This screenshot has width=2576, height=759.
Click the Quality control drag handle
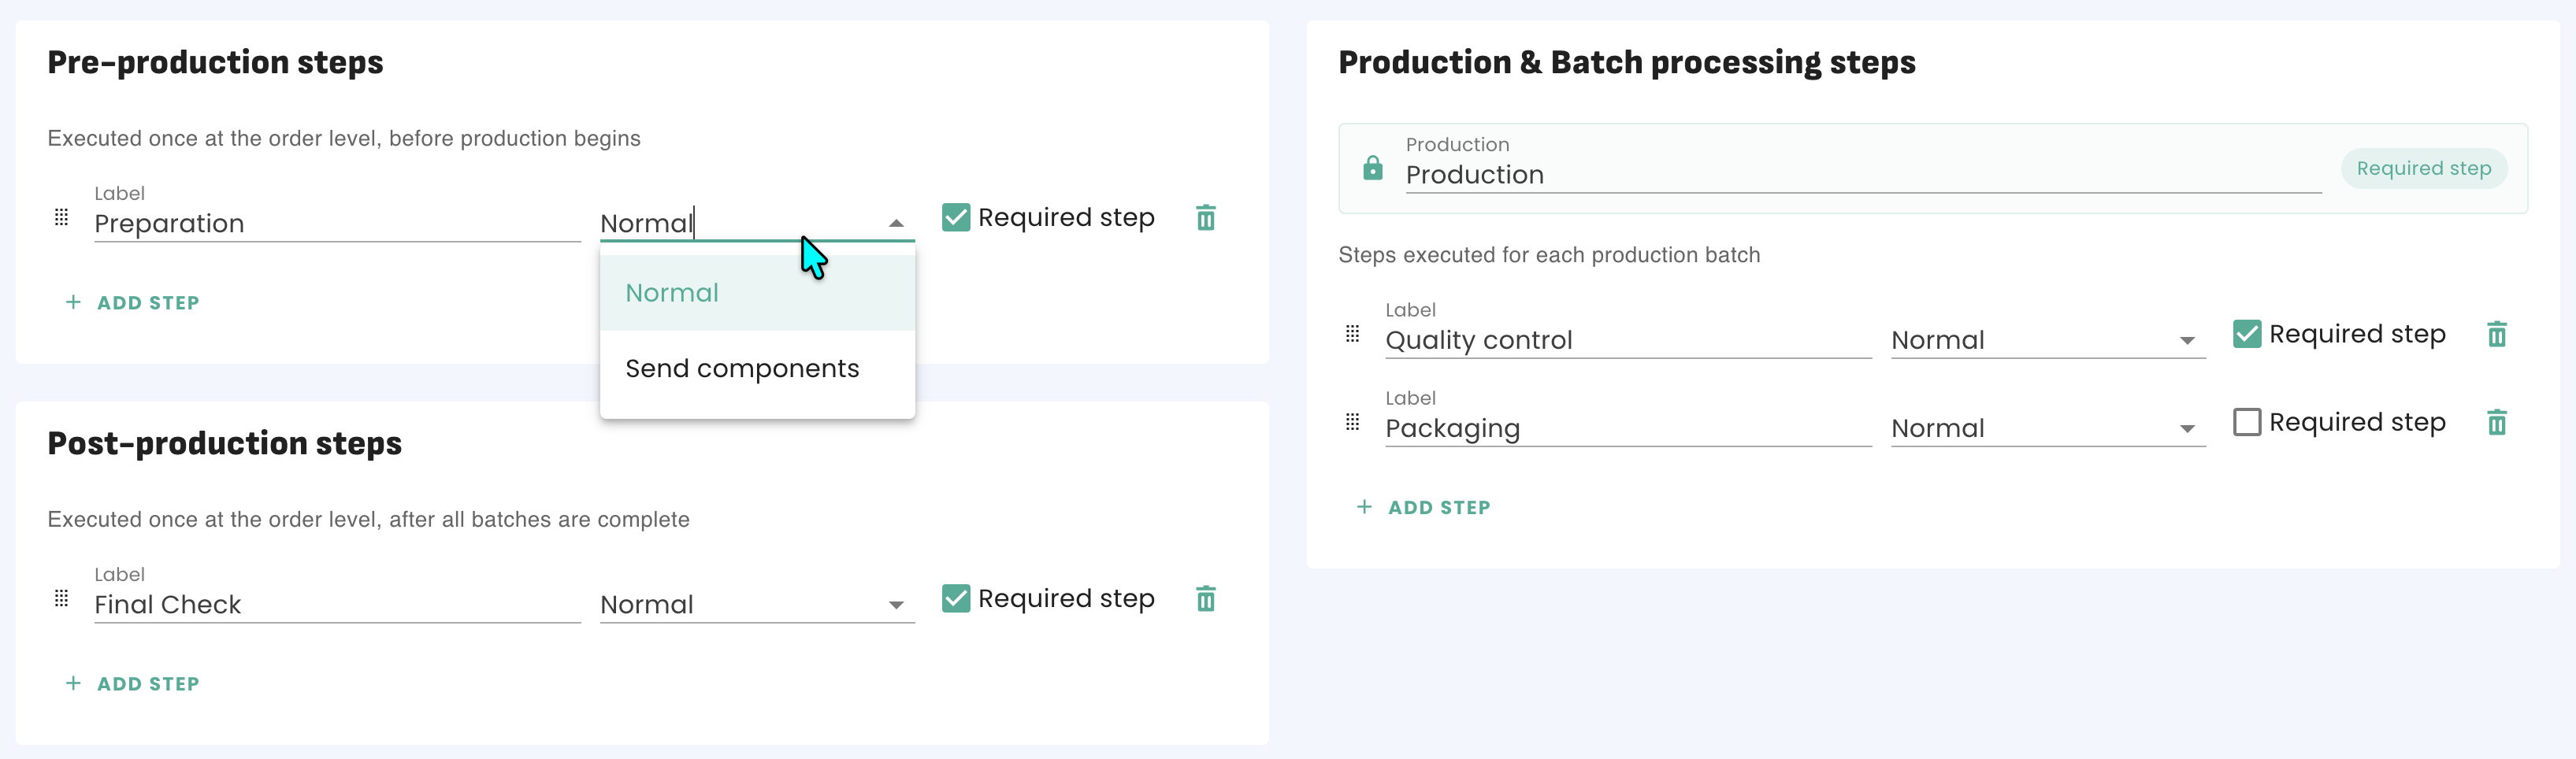pos(1352,334)
